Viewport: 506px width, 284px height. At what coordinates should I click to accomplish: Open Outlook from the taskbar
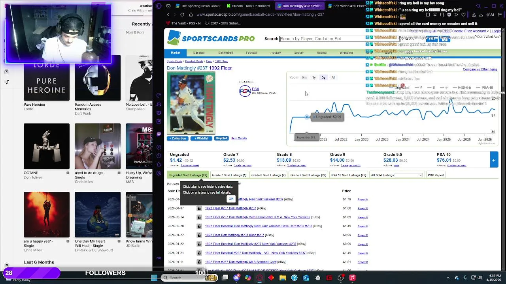point(306,278)
